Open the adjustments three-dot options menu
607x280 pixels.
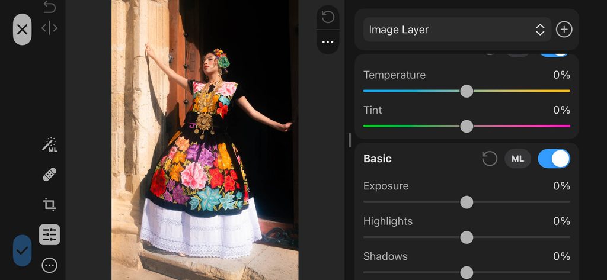click(328, 42)
